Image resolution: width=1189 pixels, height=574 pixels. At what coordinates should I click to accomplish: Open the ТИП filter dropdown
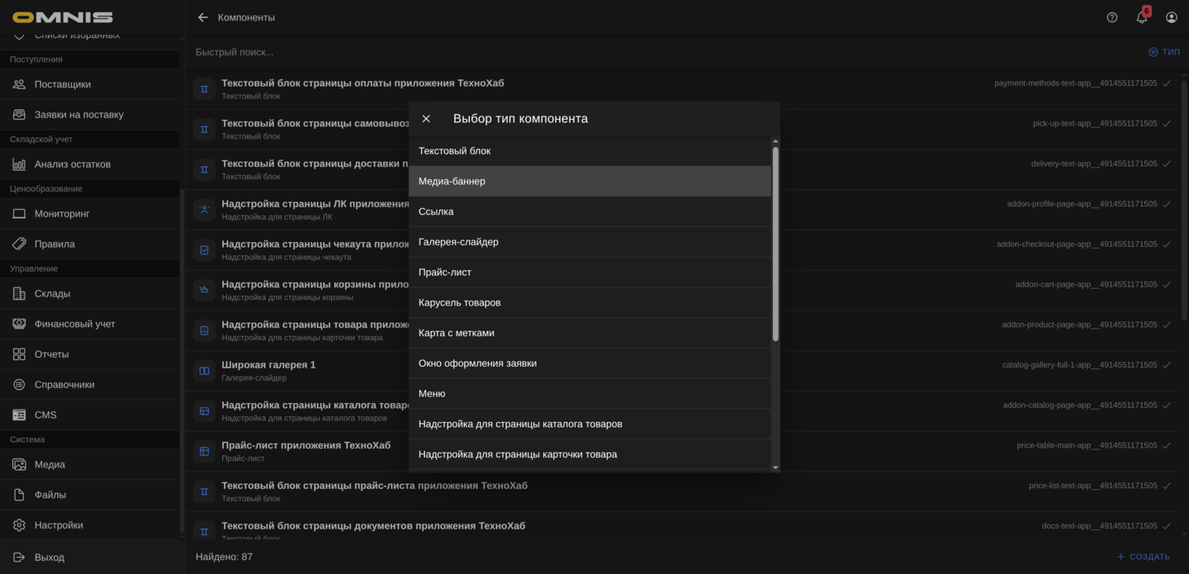click(x=1165, y=51)
